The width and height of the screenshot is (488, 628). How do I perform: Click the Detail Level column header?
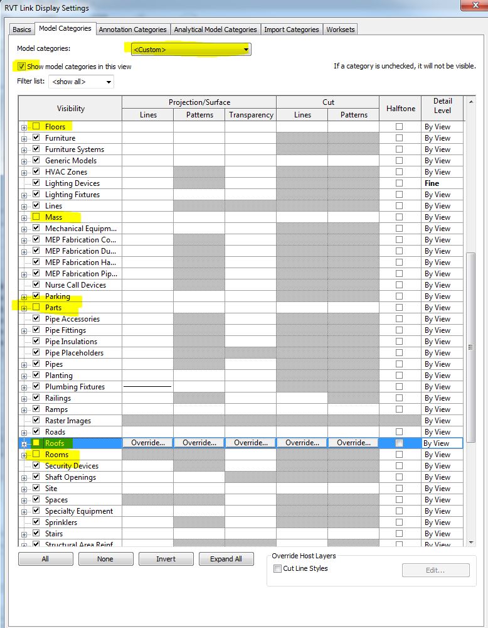pos(442,108)
